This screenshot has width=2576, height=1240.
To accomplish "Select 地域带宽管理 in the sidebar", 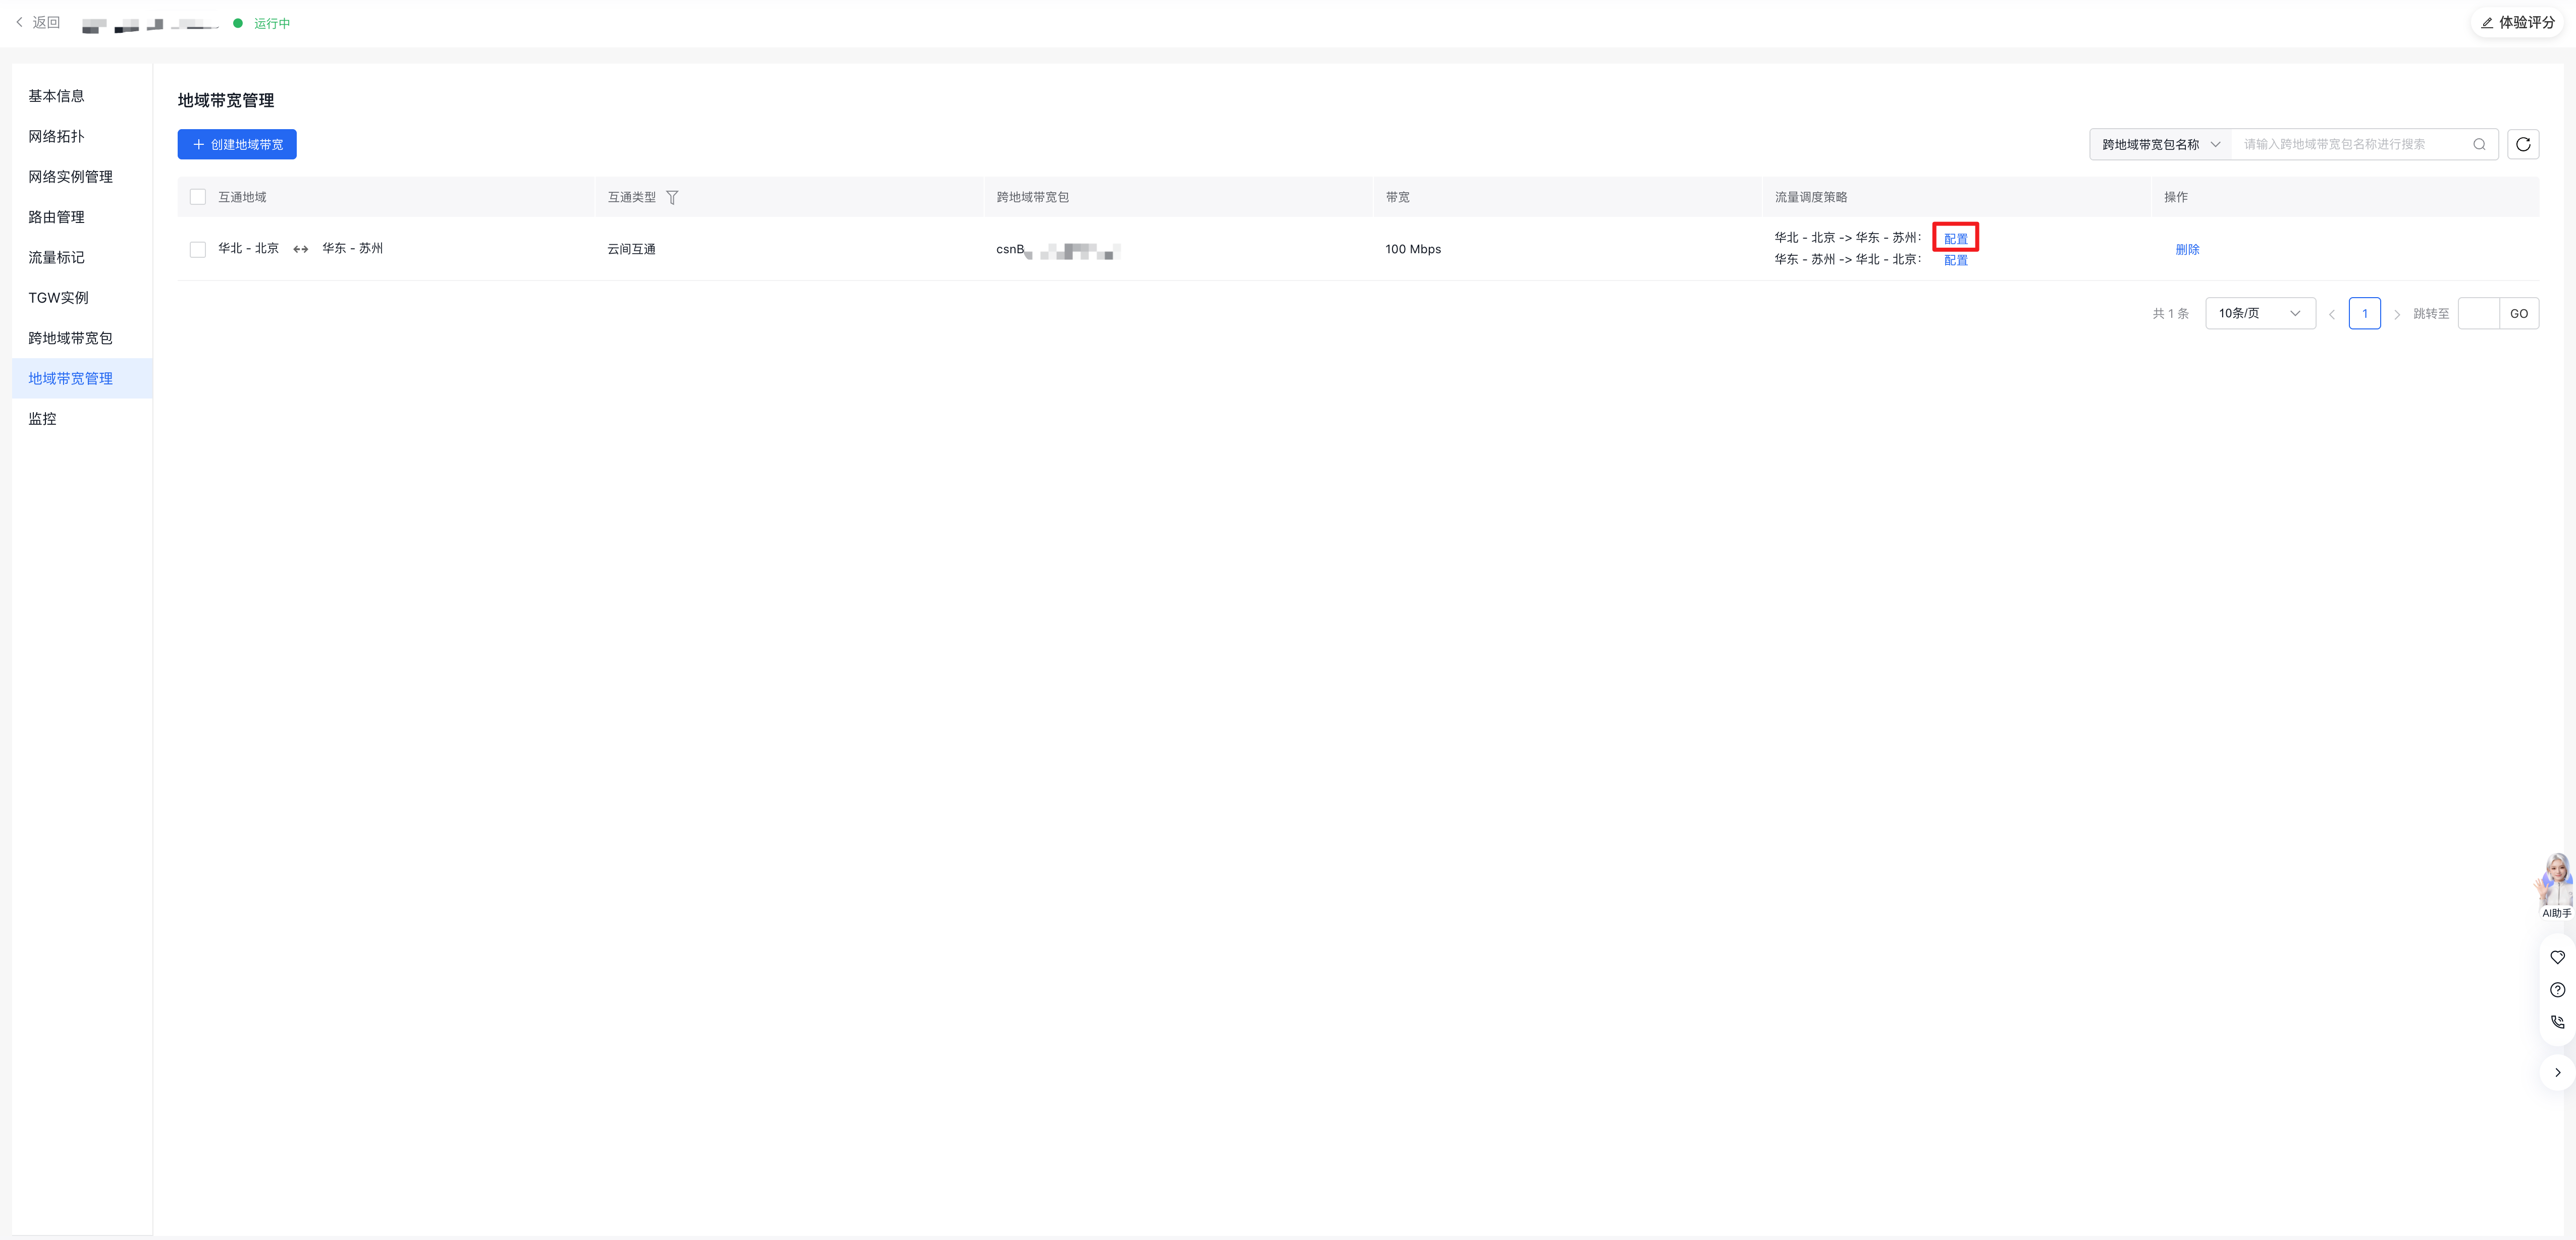I will (82, 378).
